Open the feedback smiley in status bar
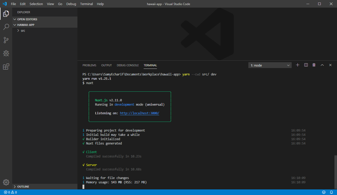The height and width of the screenshot is (195, 337). 324,192
